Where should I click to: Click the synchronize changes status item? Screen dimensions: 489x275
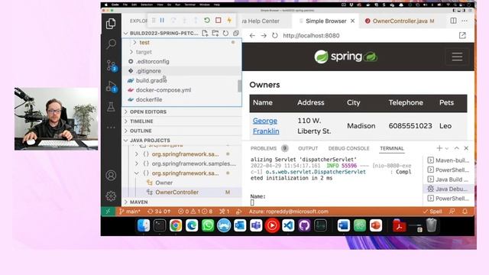[x=159, y=212]
